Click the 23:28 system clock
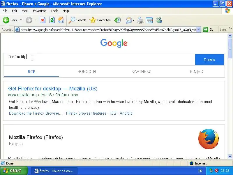233x175 pixels. pyautogui.click(x=225, y=171)
